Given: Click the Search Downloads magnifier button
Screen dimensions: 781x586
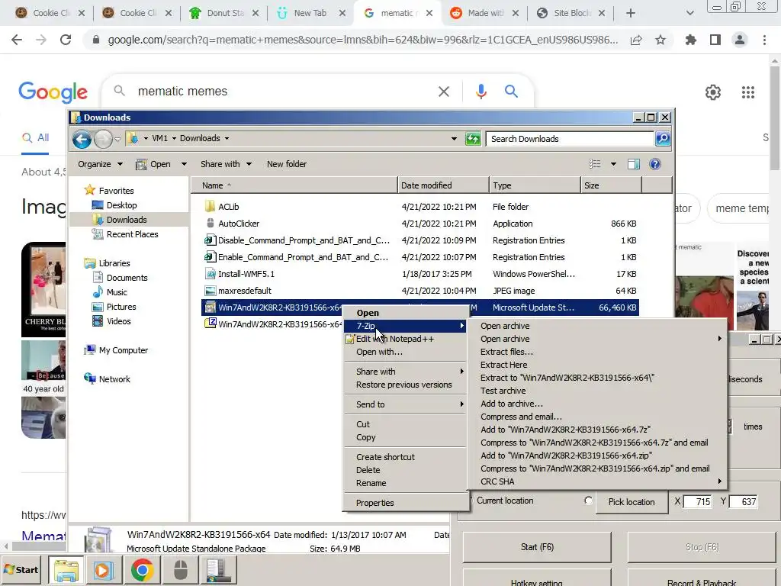Looking at the screenshot, I should (663, 139).
